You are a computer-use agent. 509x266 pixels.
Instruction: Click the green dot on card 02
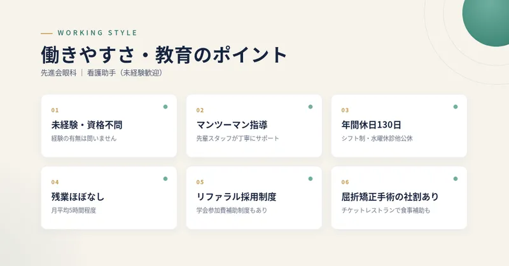(310, 107)
